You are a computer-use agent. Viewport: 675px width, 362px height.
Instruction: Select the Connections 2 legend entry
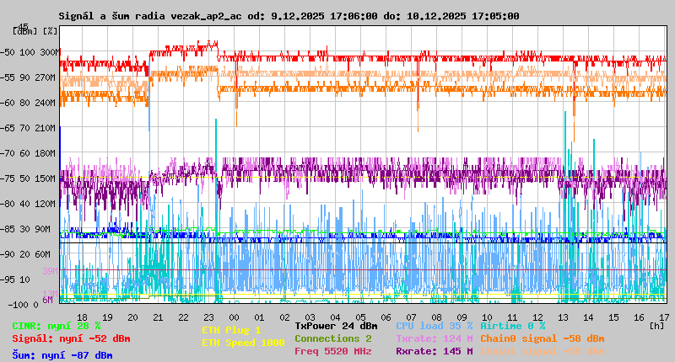pyautogui.click(x=332, y=338)
